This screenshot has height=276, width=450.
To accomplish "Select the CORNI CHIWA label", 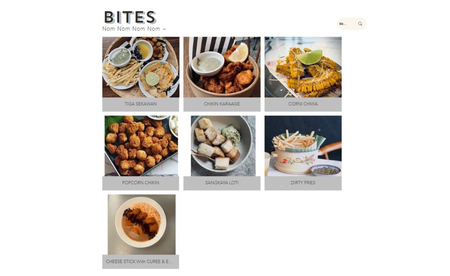I will click(303, 104).
